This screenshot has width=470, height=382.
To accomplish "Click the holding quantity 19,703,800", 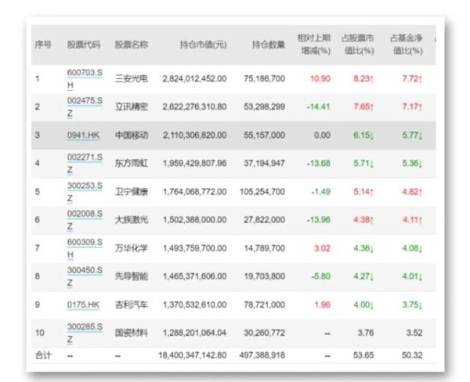I will point(265,276).
